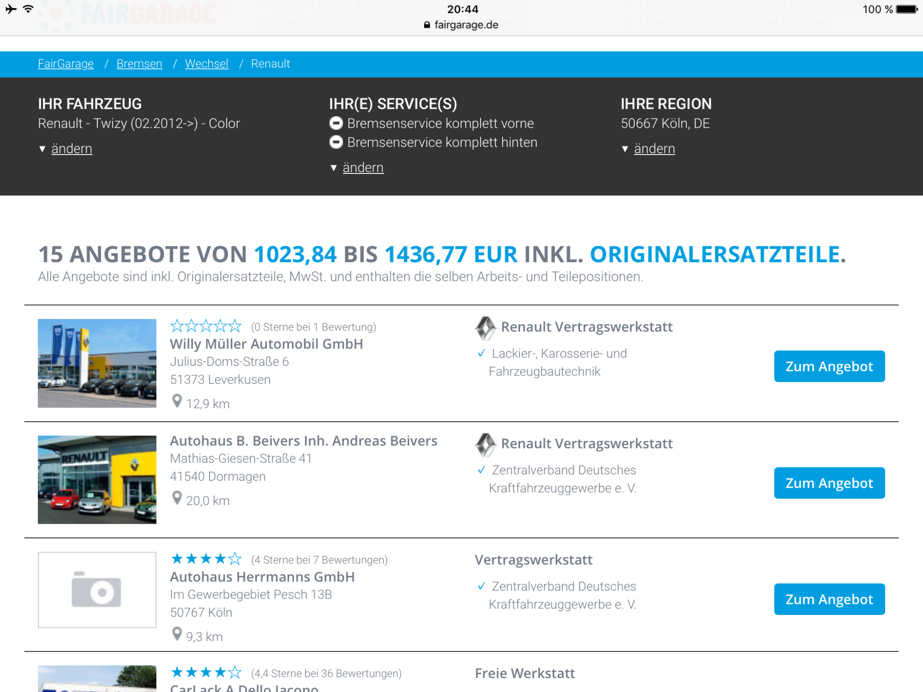Open Autohaus B. Beivers dealership photo
923x692 pixels.
(x=97, y=479)
